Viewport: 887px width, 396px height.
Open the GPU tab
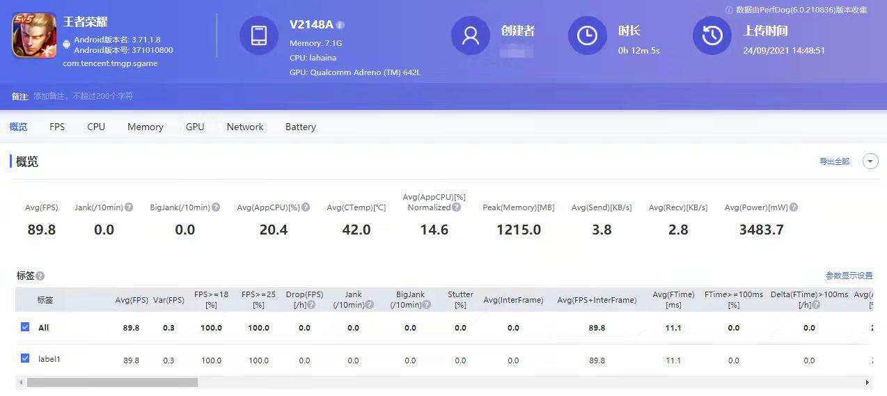195,127
